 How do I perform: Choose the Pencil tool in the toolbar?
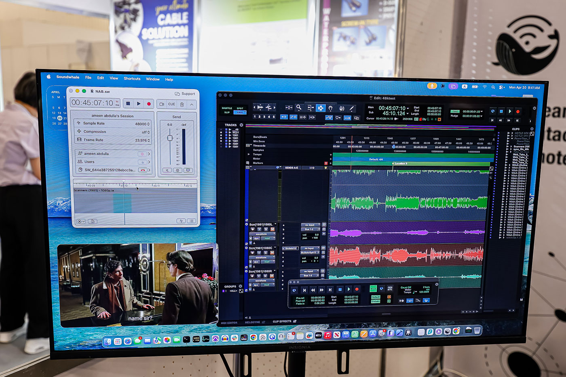352,109
